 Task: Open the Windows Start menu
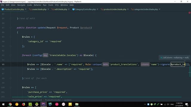3,104
